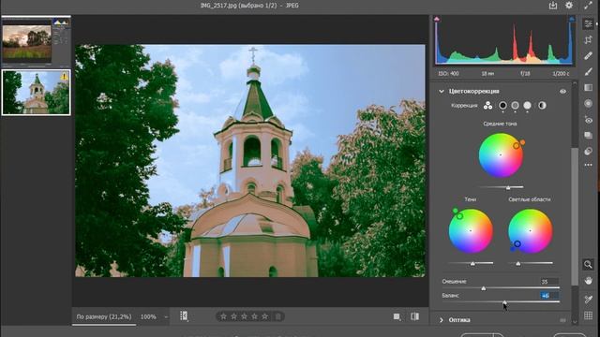
Task: Toggle full screen mode icon
Action: click(x=588, y=6)
